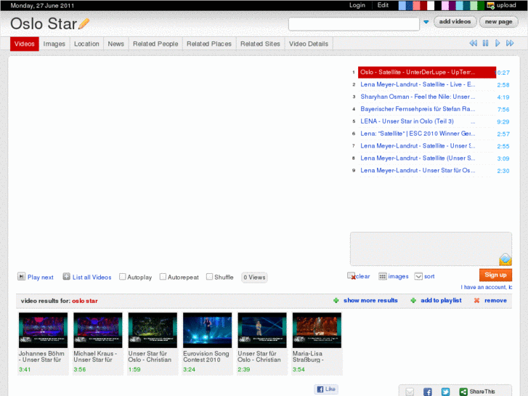Click green plus beside add to playlist
528x396 pixels.
tap(413, 300)
